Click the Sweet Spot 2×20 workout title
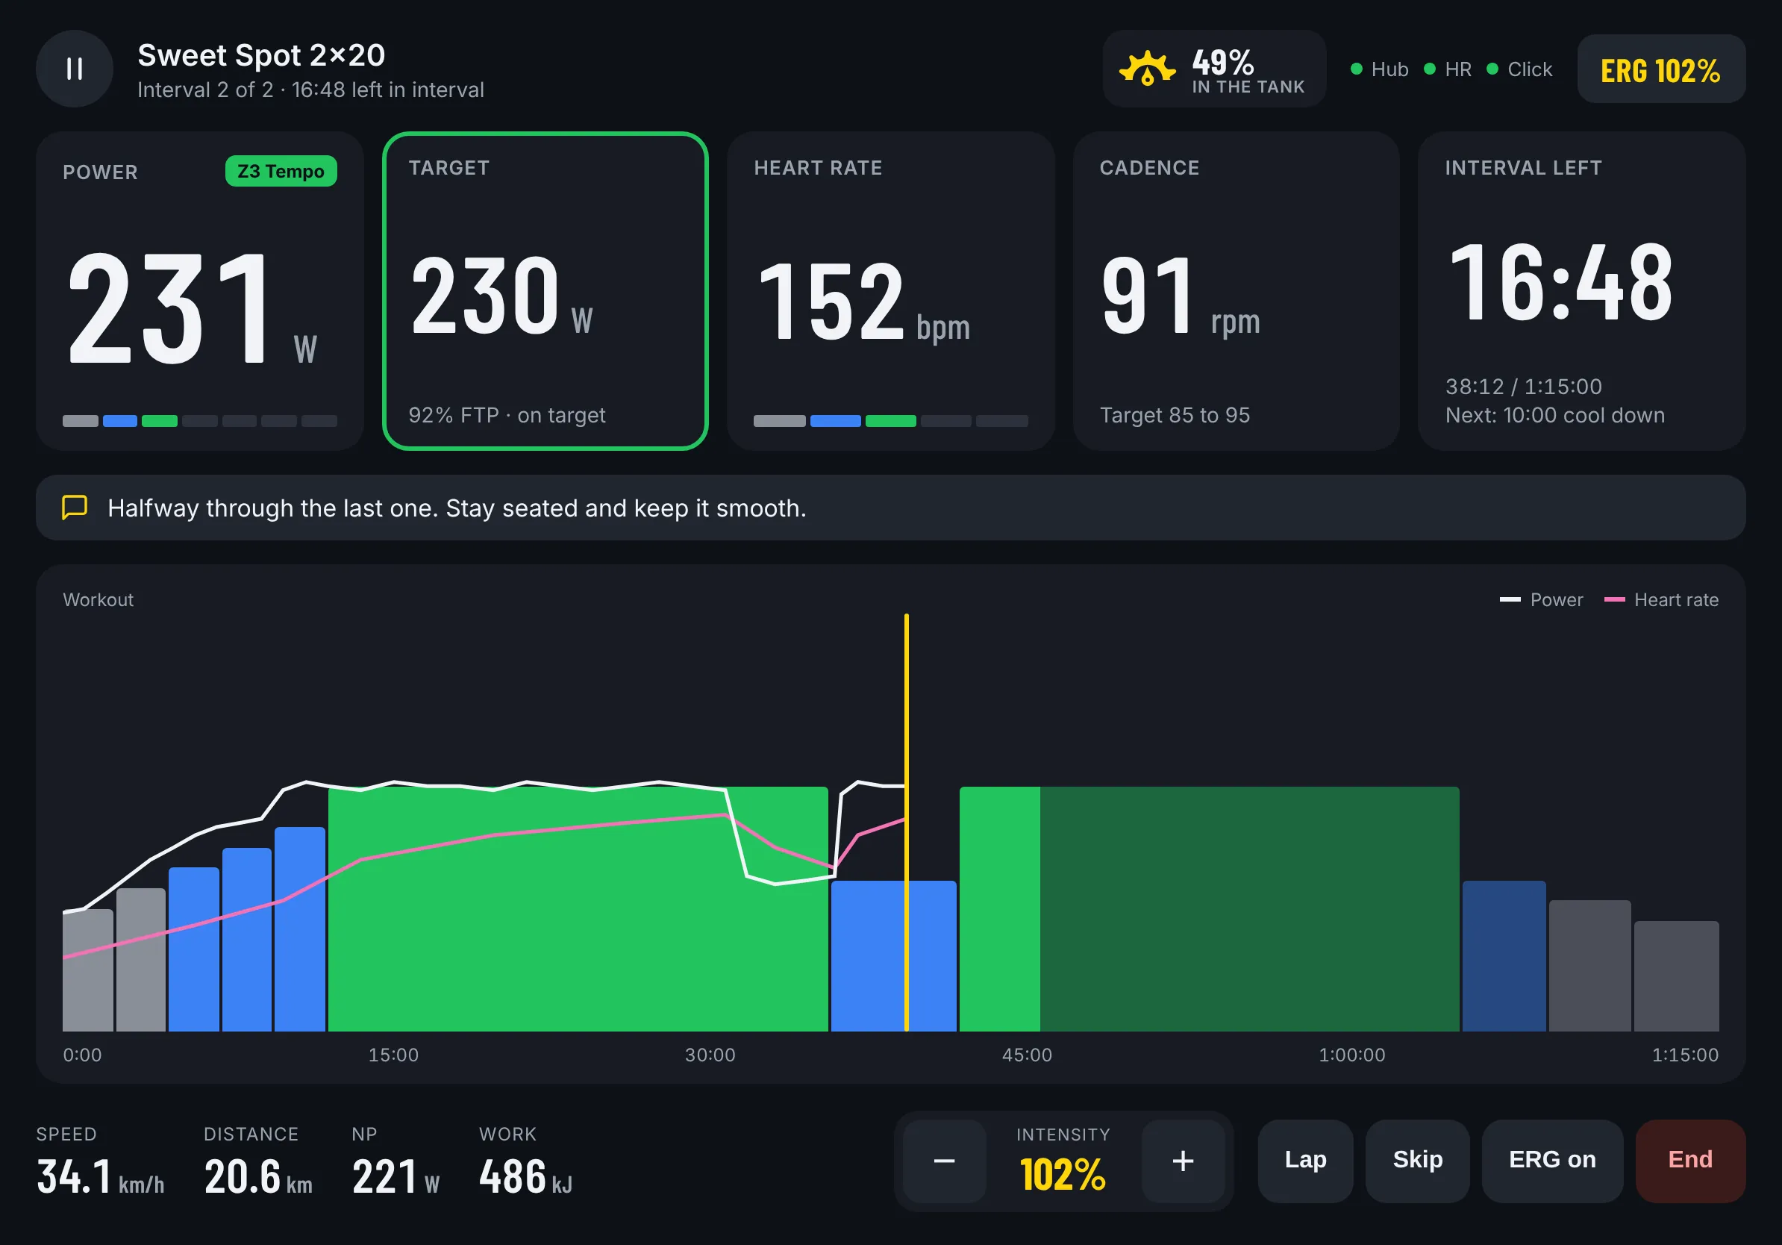1782x1245 pixels. 262,55
